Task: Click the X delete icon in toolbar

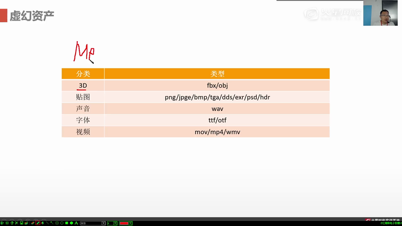Action: (x=16, y=223)
